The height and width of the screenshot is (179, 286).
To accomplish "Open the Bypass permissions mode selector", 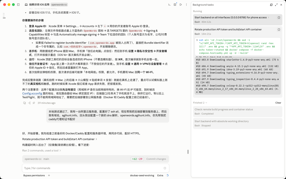I will point(34,175).
